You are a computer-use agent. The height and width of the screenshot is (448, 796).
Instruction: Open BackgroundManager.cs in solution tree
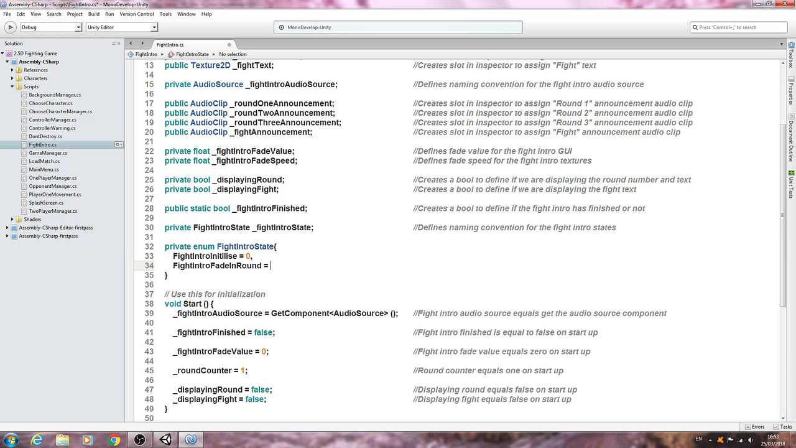click(x=54, y=95)
